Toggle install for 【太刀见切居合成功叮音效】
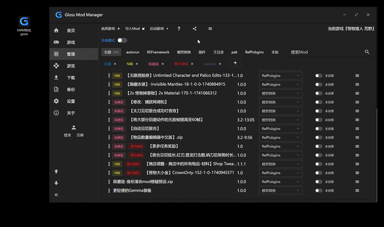Image resolution: width=384 pixels, height=227 pixels. (x=319, y=111)
